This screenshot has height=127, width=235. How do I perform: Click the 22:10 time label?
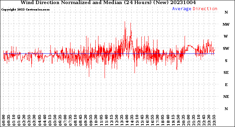pyautogui.click(x=199, y=121)
